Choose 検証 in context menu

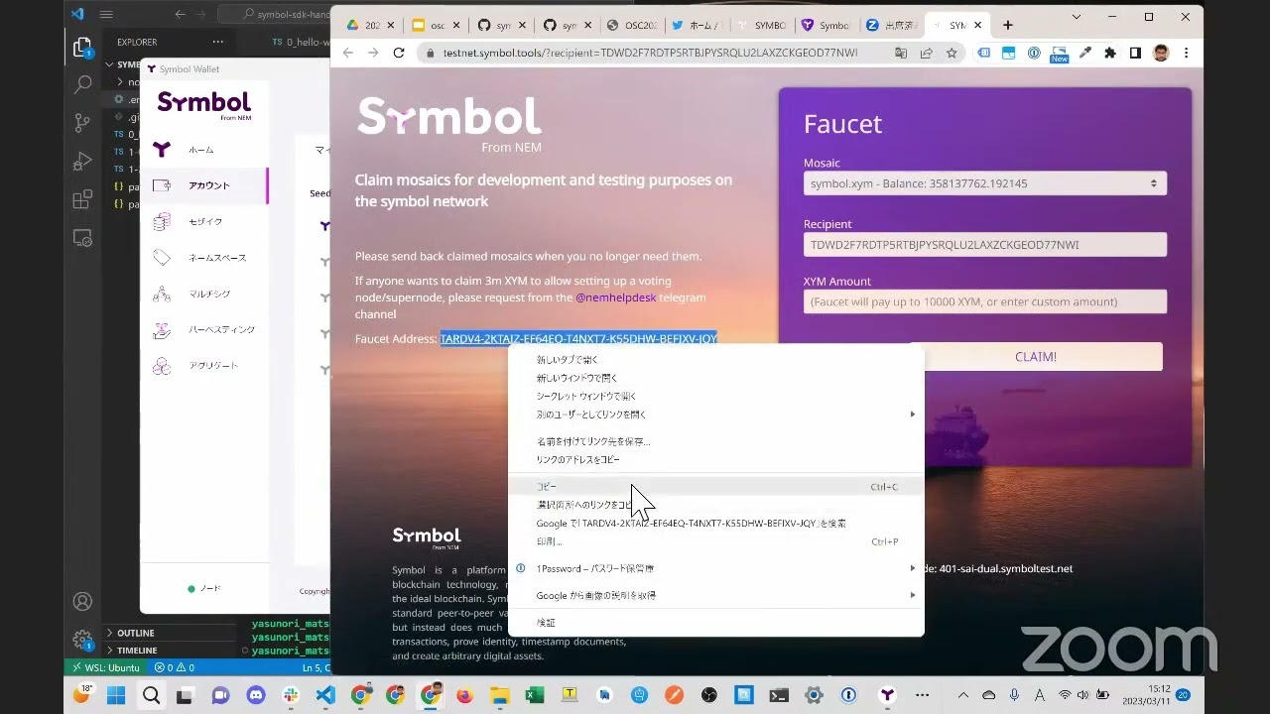click(x=716, y=623)
